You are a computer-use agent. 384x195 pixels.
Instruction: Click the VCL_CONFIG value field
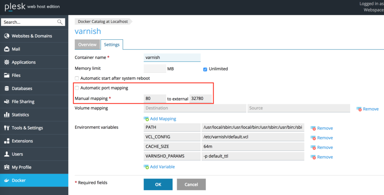253,137
